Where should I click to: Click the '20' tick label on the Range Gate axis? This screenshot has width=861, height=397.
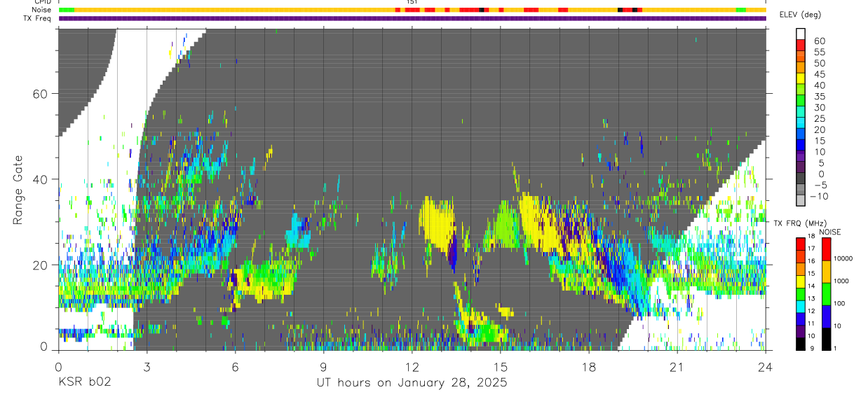click(41, 265)
